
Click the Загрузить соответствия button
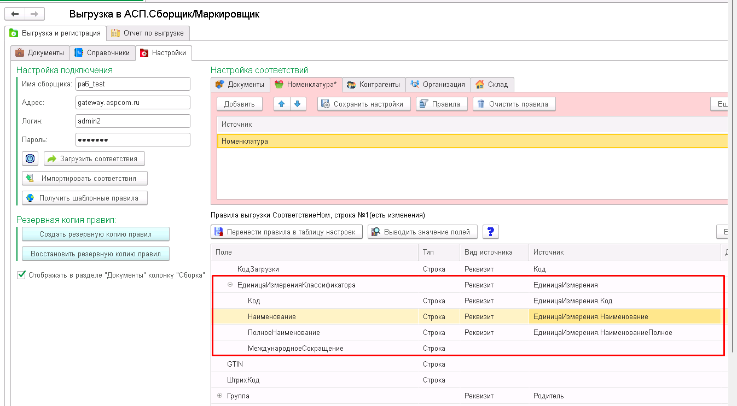[x=95, y=158]
